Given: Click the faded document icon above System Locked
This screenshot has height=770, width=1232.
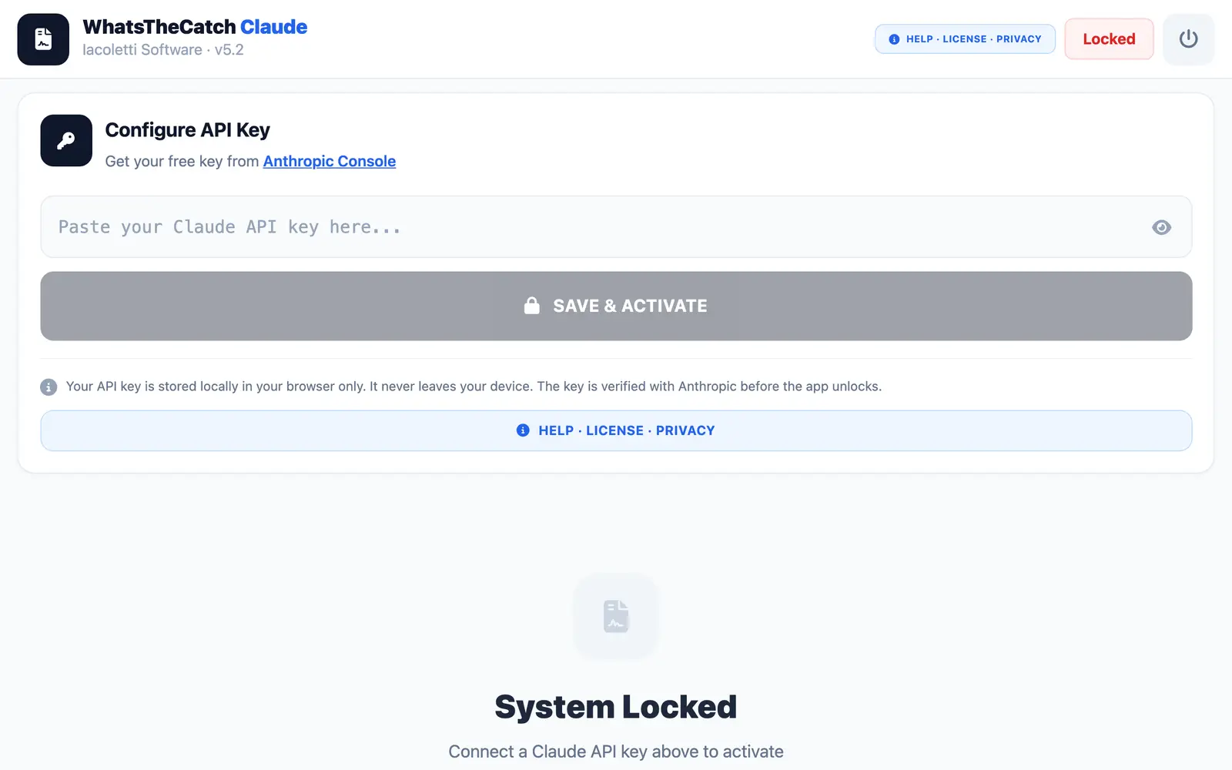Looking at the screenshot, I should [616, 616].
